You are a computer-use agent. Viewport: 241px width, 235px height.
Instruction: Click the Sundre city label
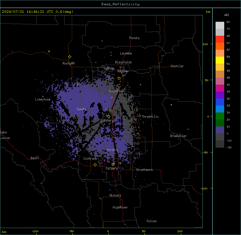pyautogui.click(x=82, y=109)
